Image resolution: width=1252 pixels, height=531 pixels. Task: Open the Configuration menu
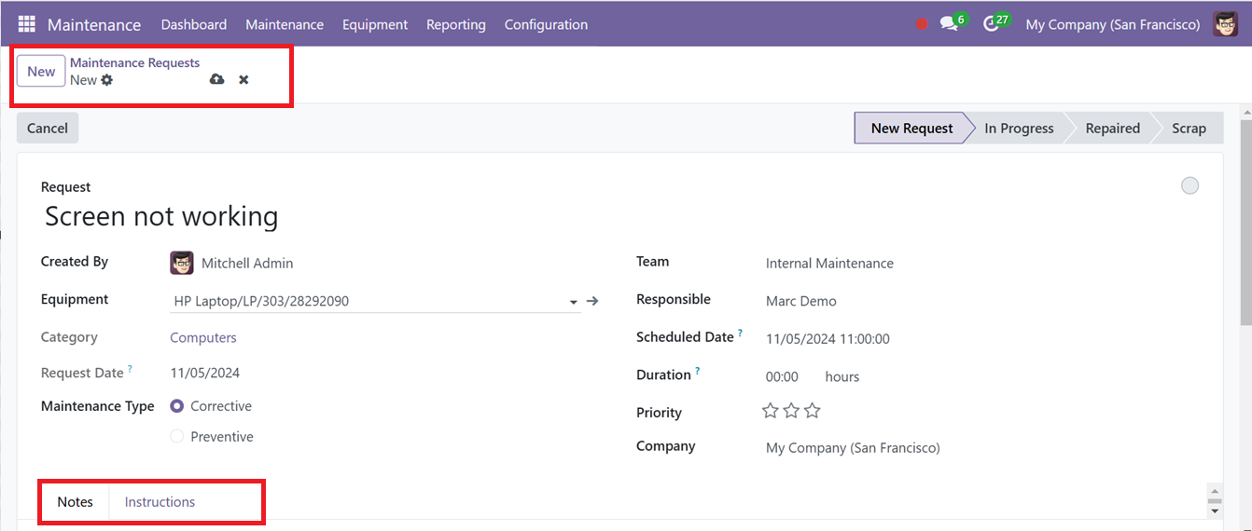point(546,24)
